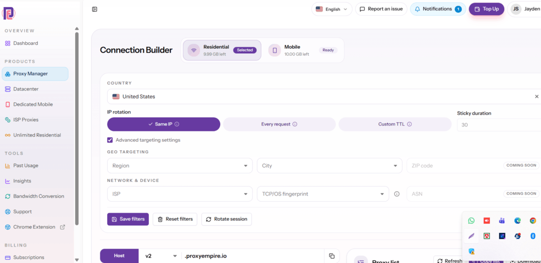
Task: Click the Rotate session button
Action: click(x=227, y=219)
